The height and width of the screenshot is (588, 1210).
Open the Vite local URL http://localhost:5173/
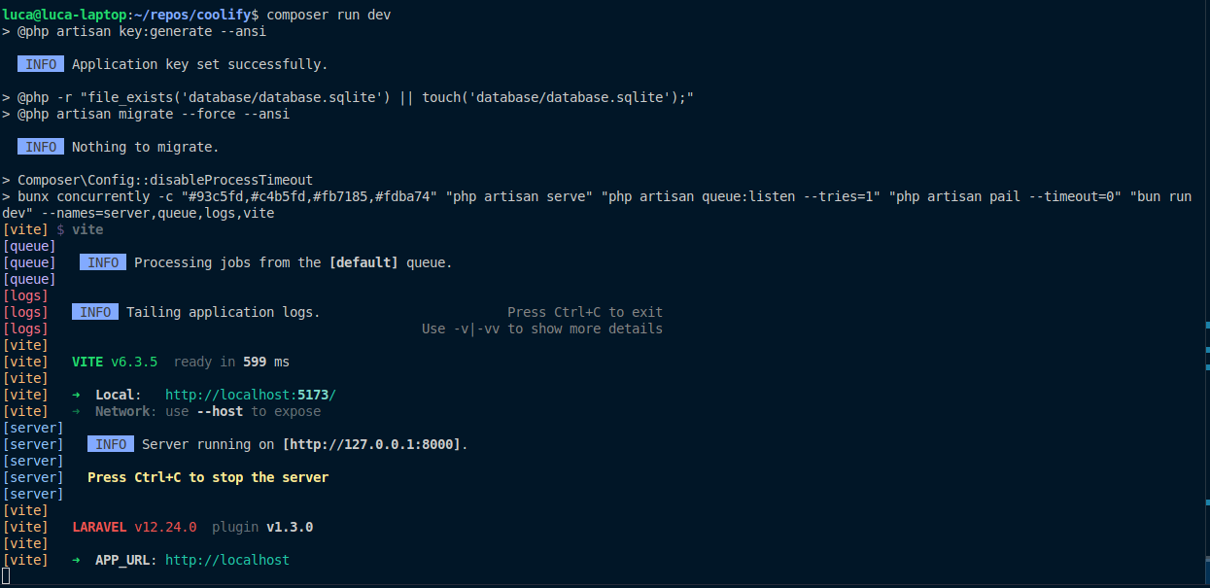point(251,395)
